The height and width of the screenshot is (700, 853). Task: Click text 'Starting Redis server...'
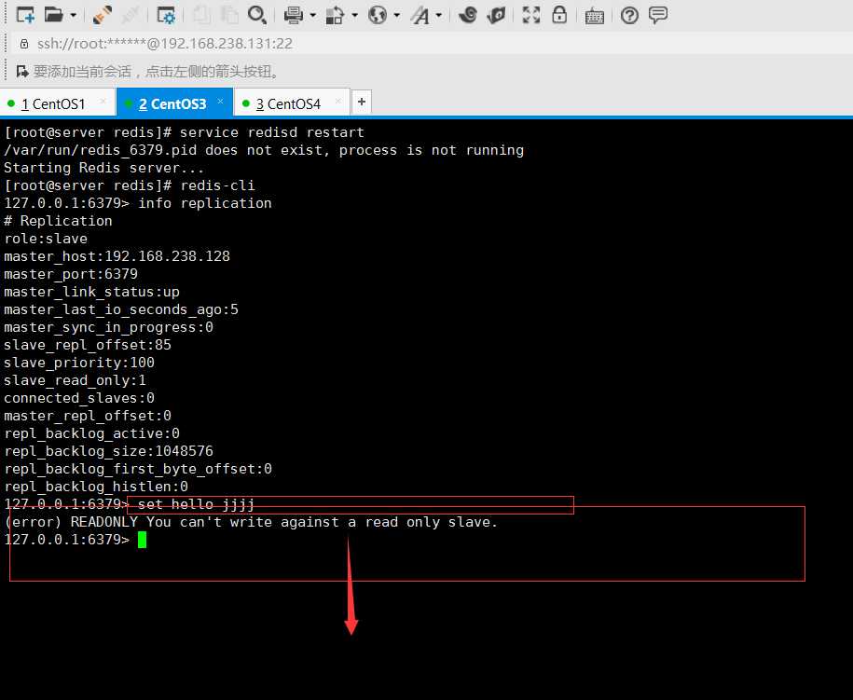103,168
